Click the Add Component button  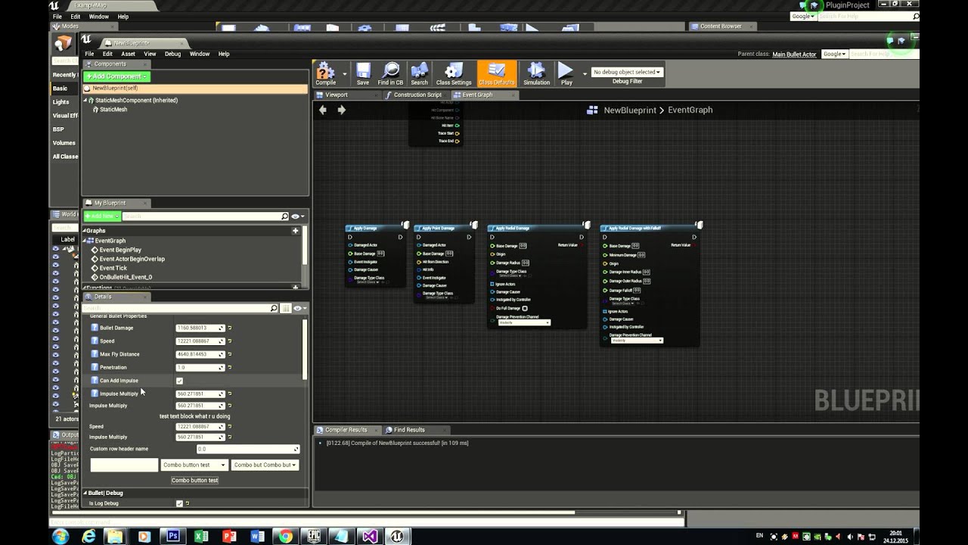click(x=116, y=76)
